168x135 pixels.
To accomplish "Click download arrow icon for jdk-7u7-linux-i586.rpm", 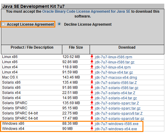I will coord(92,57).
